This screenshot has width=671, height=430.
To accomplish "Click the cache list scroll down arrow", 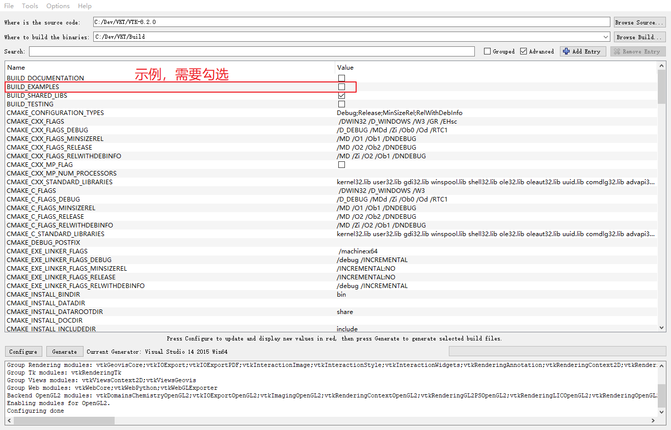I will pos(661,328).
